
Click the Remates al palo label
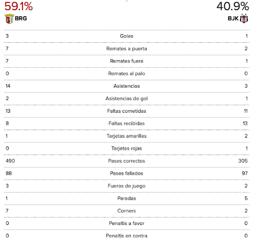tap(126, 74)
